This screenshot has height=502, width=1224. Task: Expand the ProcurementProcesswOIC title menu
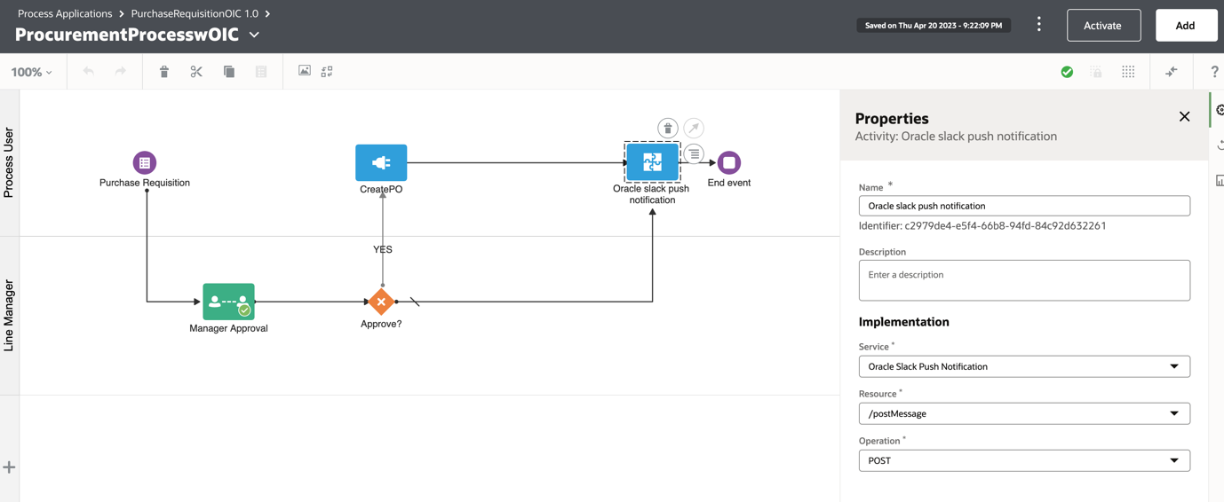pyautogui.click(x=255, y=35)
